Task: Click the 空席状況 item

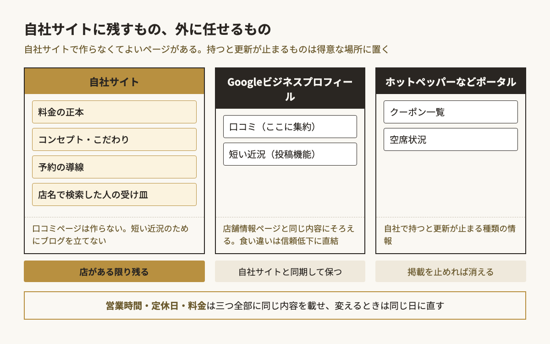Action: tap(451, 139)
